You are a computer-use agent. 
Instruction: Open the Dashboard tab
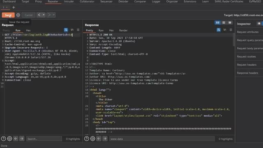pos(9,2)
